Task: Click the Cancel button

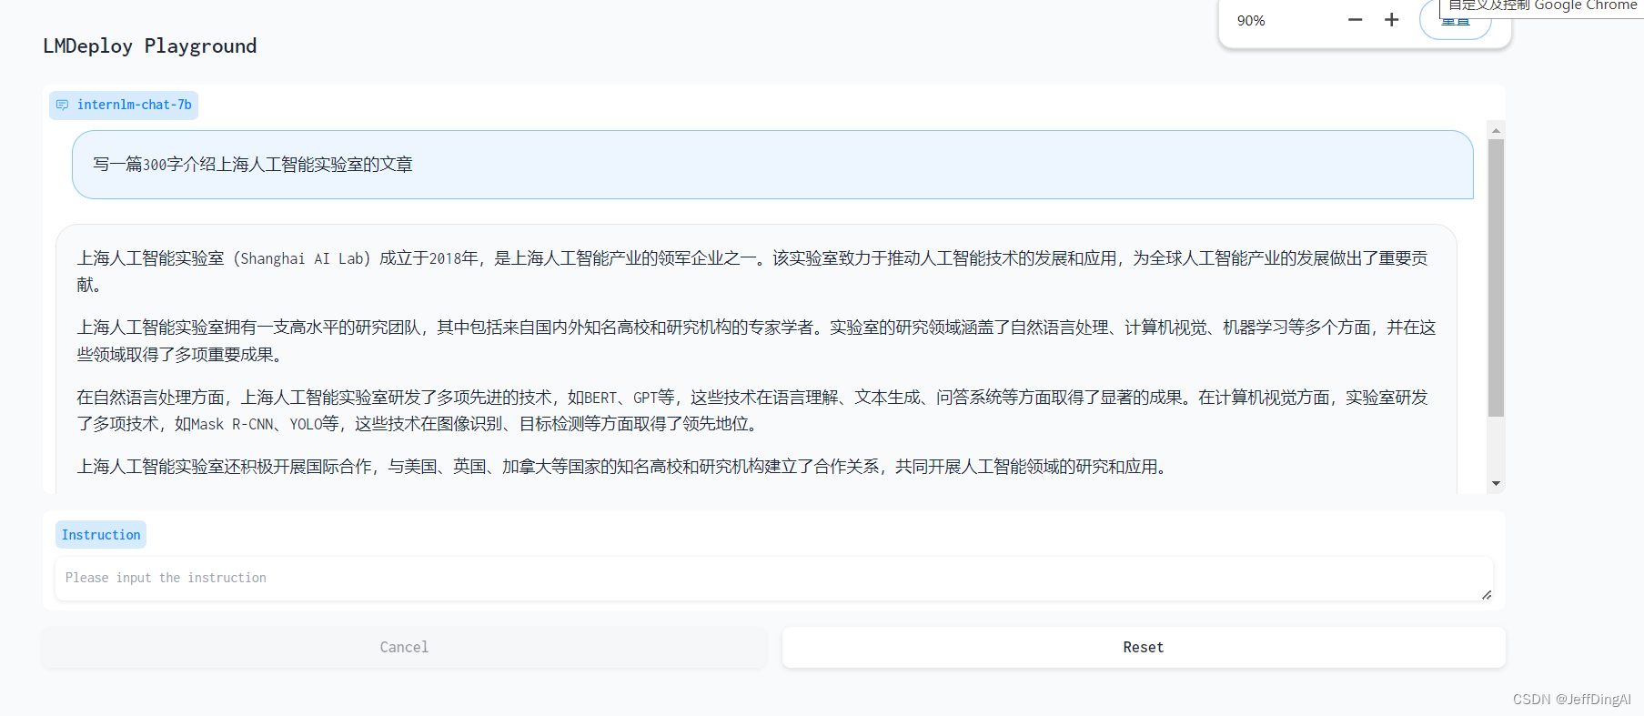Action: (x=404, y=647)
